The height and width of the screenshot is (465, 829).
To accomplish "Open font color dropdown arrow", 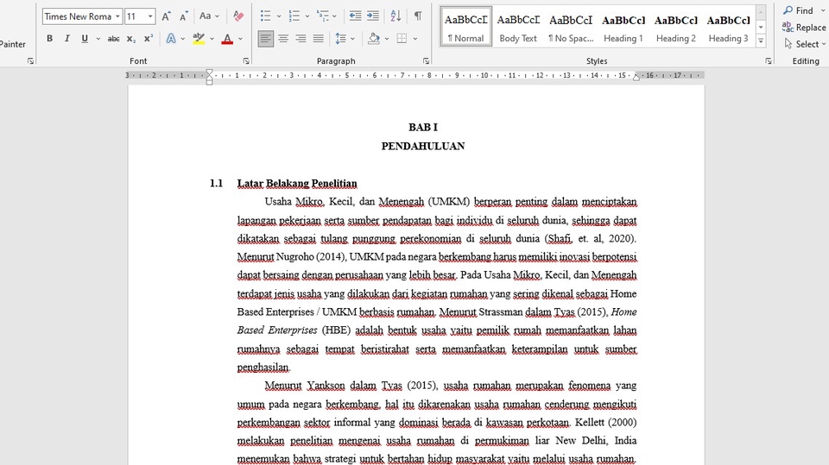I will tap(240, 39).
